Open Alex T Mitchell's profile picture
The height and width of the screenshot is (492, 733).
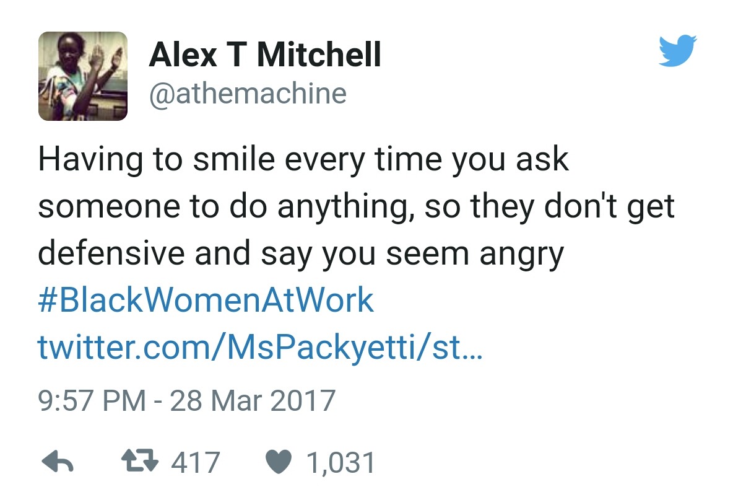click(x=83, y=76)
